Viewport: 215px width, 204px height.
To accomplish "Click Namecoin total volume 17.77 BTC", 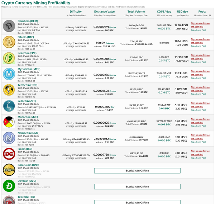I will 143,140.
